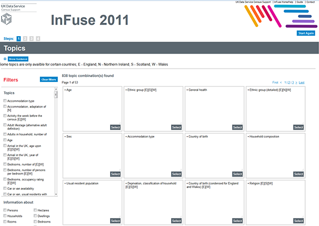Jump to Last results page
This screenshot has height=226, width=319.
tap(301, 82)
